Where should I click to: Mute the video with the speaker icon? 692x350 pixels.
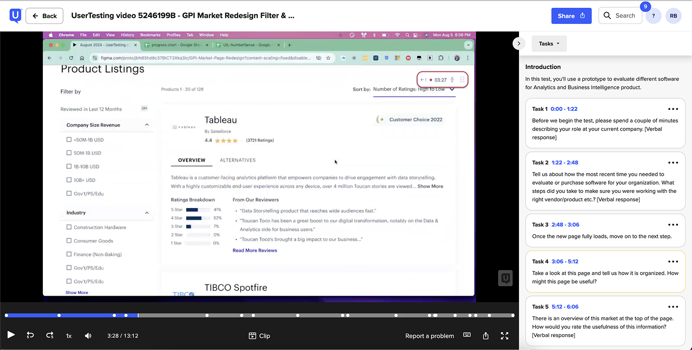pos(88,336)
